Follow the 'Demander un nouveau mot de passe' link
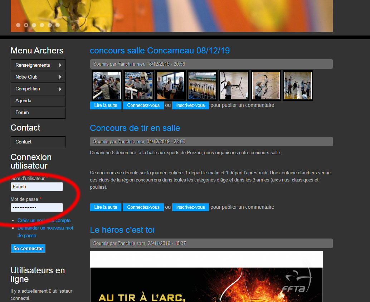This screenshot has height=302, width=370. click(45, 232)
